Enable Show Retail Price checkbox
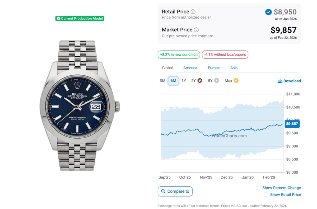This screenshot has width=317, height=209. point(266,195)
